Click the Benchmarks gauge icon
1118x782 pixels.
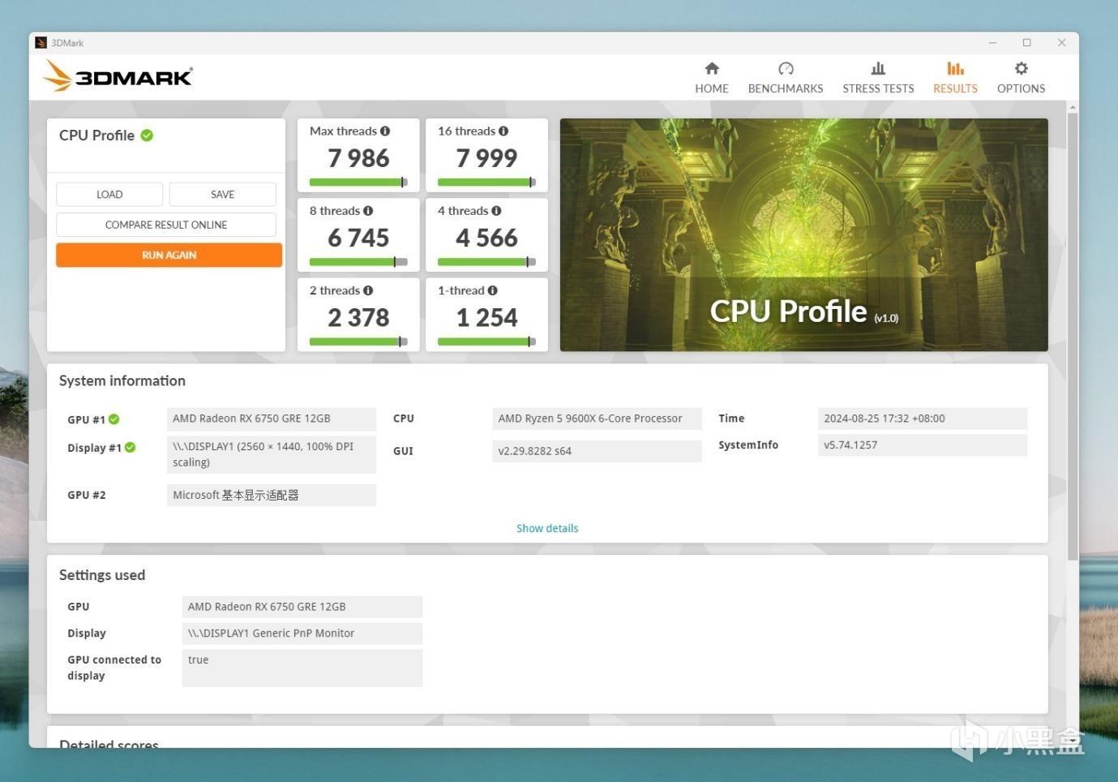click(786, 68)
